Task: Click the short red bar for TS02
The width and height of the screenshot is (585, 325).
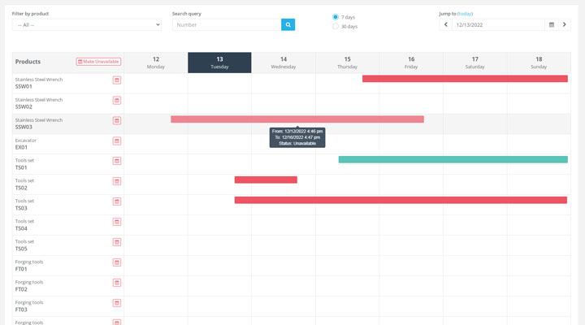Action: [x=266, y=180]
